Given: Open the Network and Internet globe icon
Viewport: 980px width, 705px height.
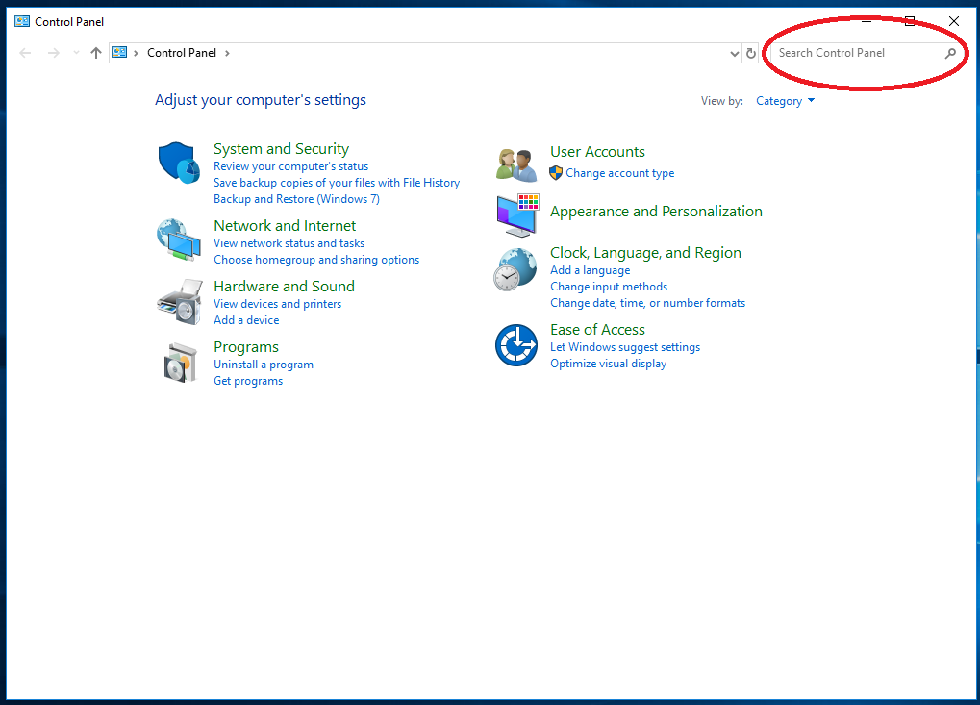Looking at the screenshot, I should point(180,239).
